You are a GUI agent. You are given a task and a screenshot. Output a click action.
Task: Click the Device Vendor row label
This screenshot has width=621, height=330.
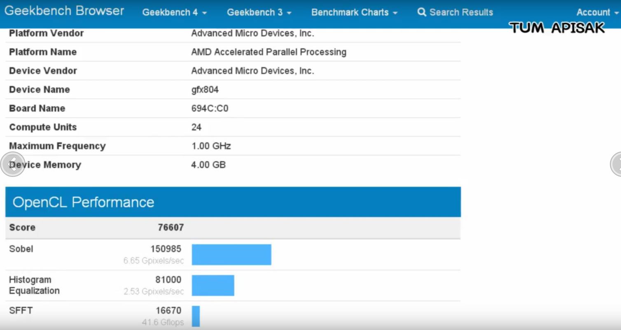click(43, 71)
